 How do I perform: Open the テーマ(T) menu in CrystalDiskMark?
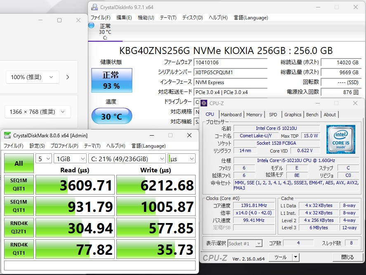pyautogui.click(x=92, y=146)
